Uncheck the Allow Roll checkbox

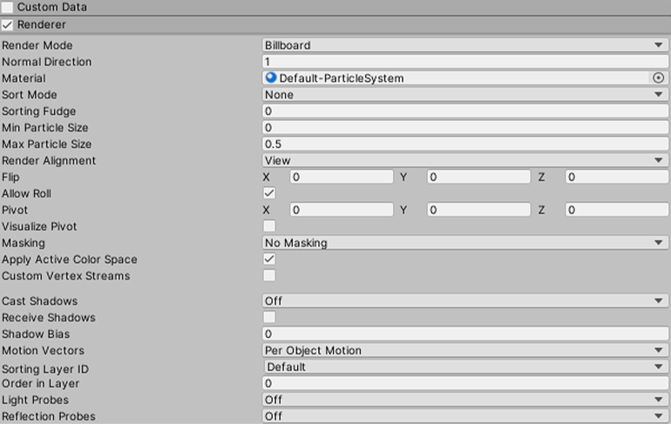coord(269,193)
